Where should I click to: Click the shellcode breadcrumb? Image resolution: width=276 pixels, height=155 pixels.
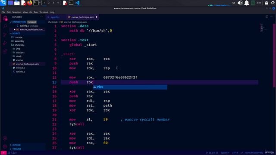pos(53,22)
